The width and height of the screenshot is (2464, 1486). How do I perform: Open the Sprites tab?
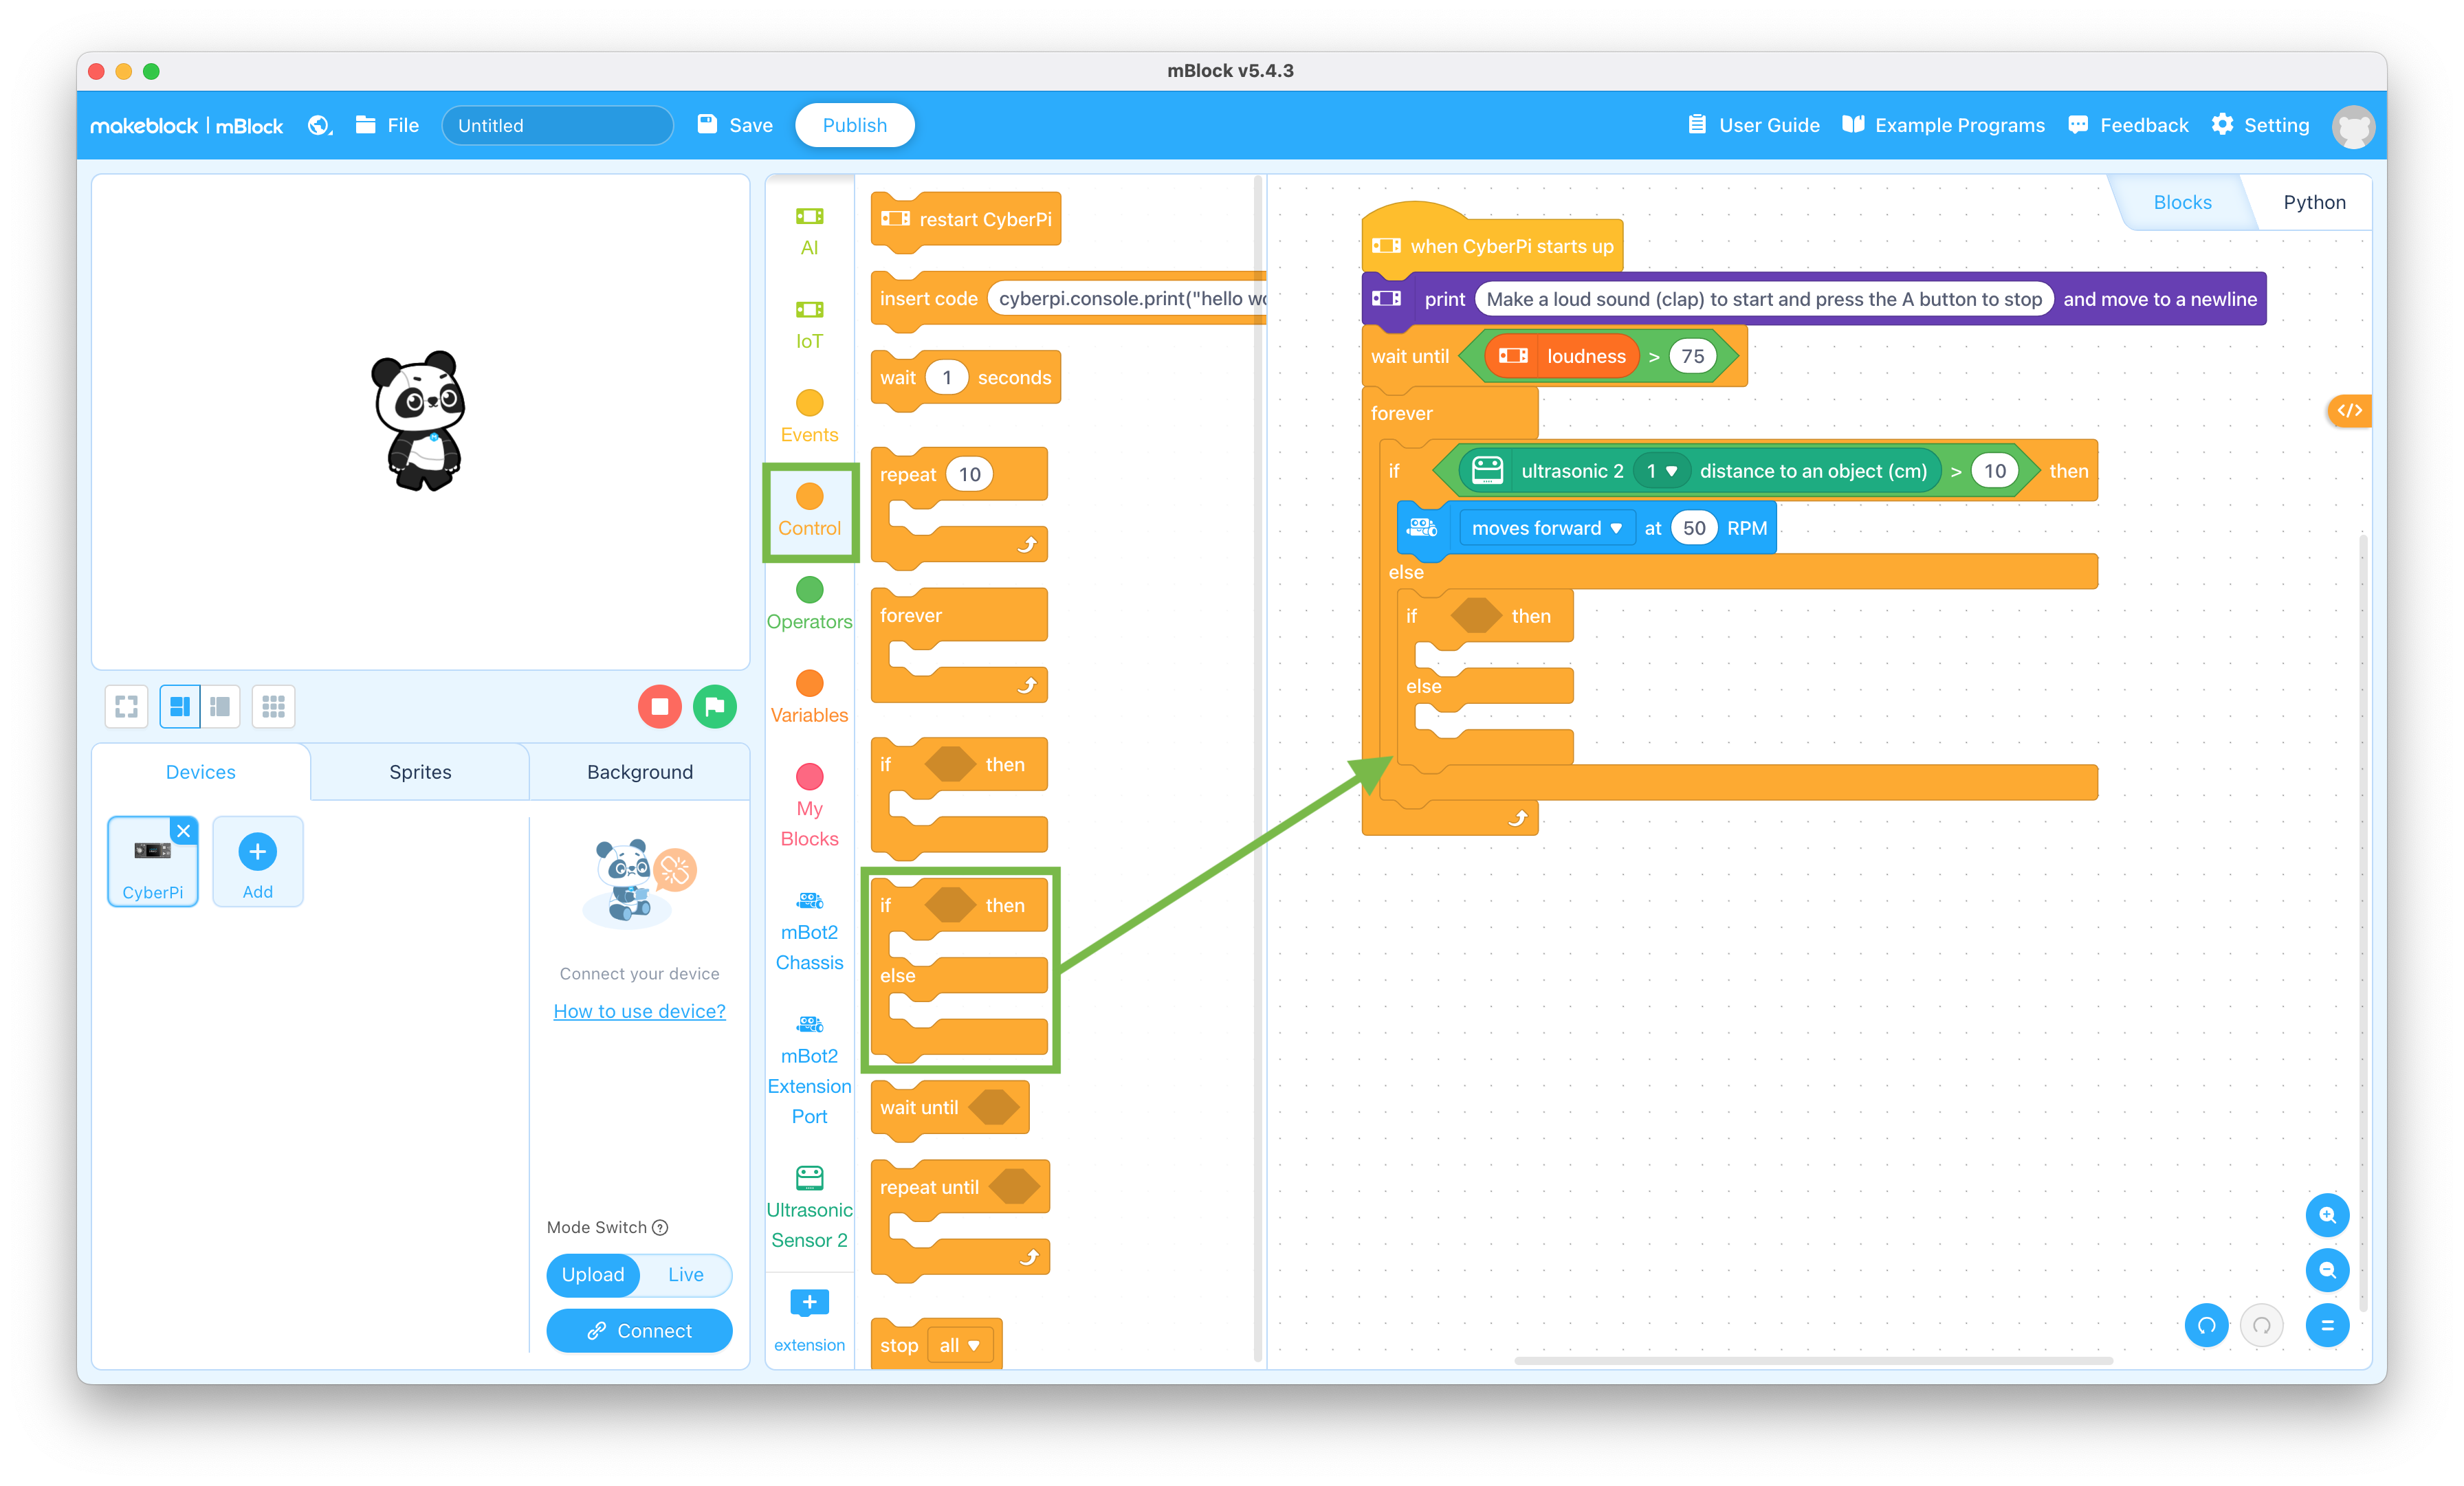coord(420,771)
